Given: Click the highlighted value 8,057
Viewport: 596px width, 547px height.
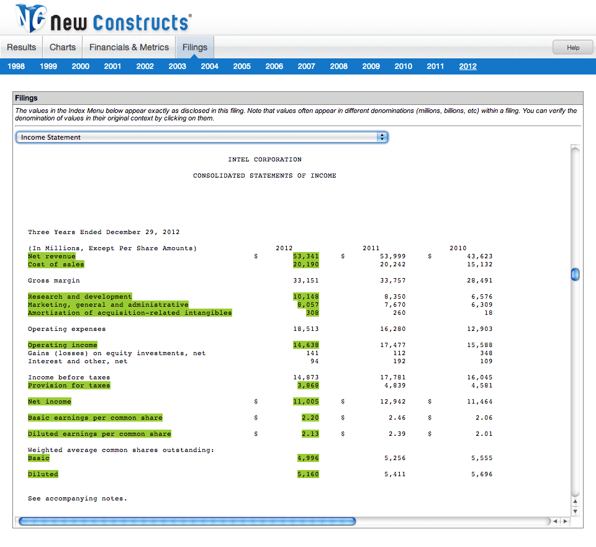Looking at the screenshot, I should (309, 304).
